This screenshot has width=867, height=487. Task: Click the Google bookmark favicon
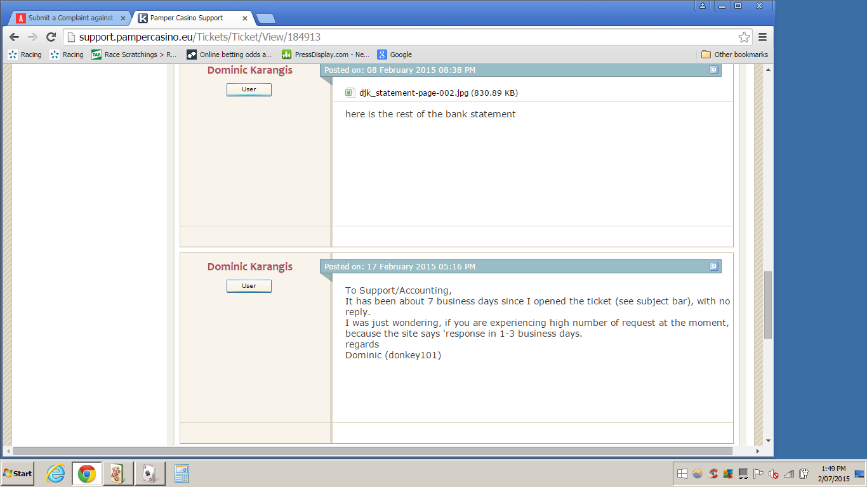click(x=382, y=55)
